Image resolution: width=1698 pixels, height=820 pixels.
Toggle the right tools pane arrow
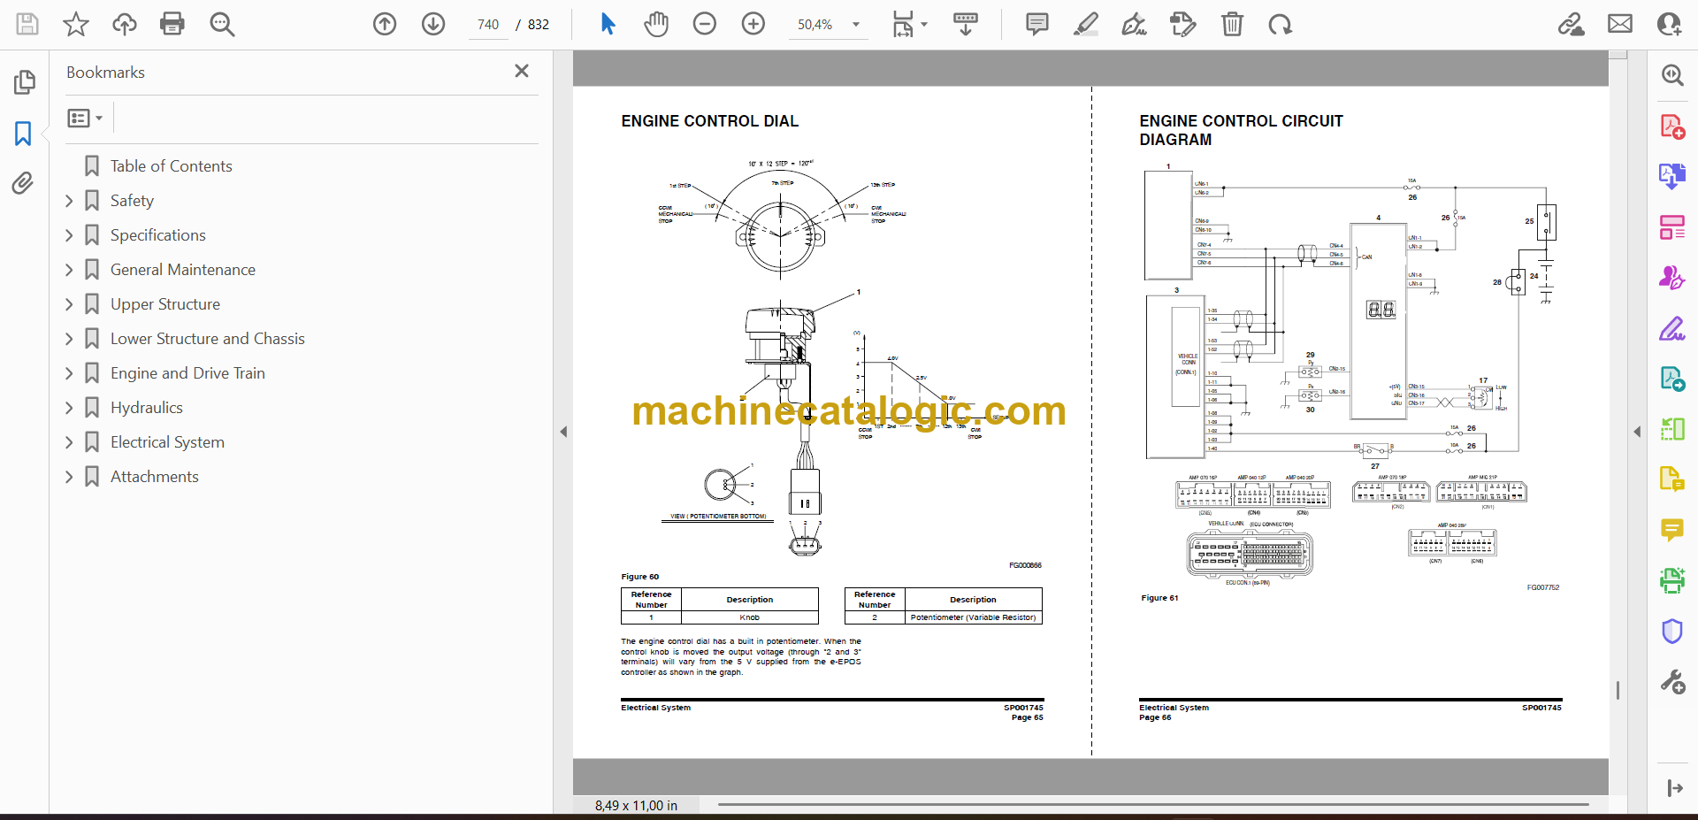pyautogui.click(x=1637, y=432)
